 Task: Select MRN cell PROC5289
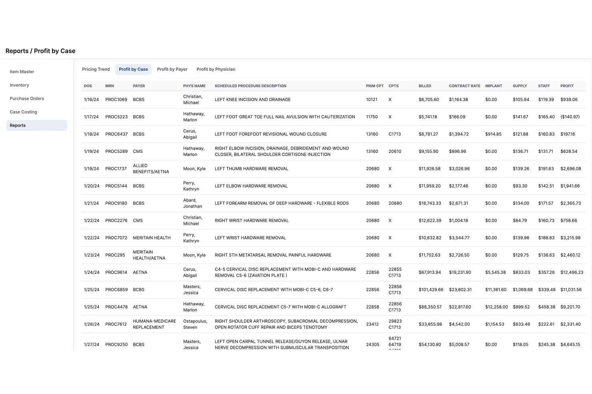click(116, 152)
